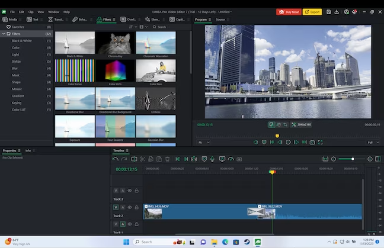Click the Export button

[x=312, y=12]
